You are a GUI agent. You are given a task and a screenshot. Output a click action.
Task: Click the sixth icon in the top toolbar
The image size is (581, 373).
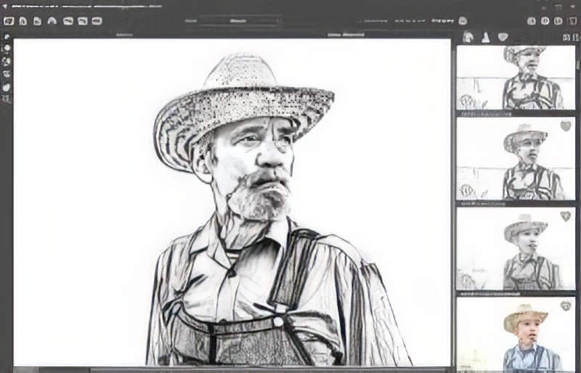pyautogui.click(x=83, y=21)
